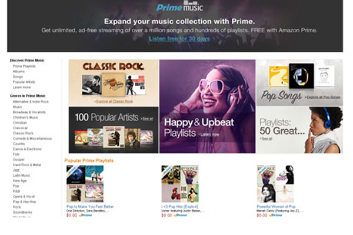Open the Dance & Electronic genre
The height and width of the screenshot is (235, 353).
pyautogui.click(x=27, y=149)
